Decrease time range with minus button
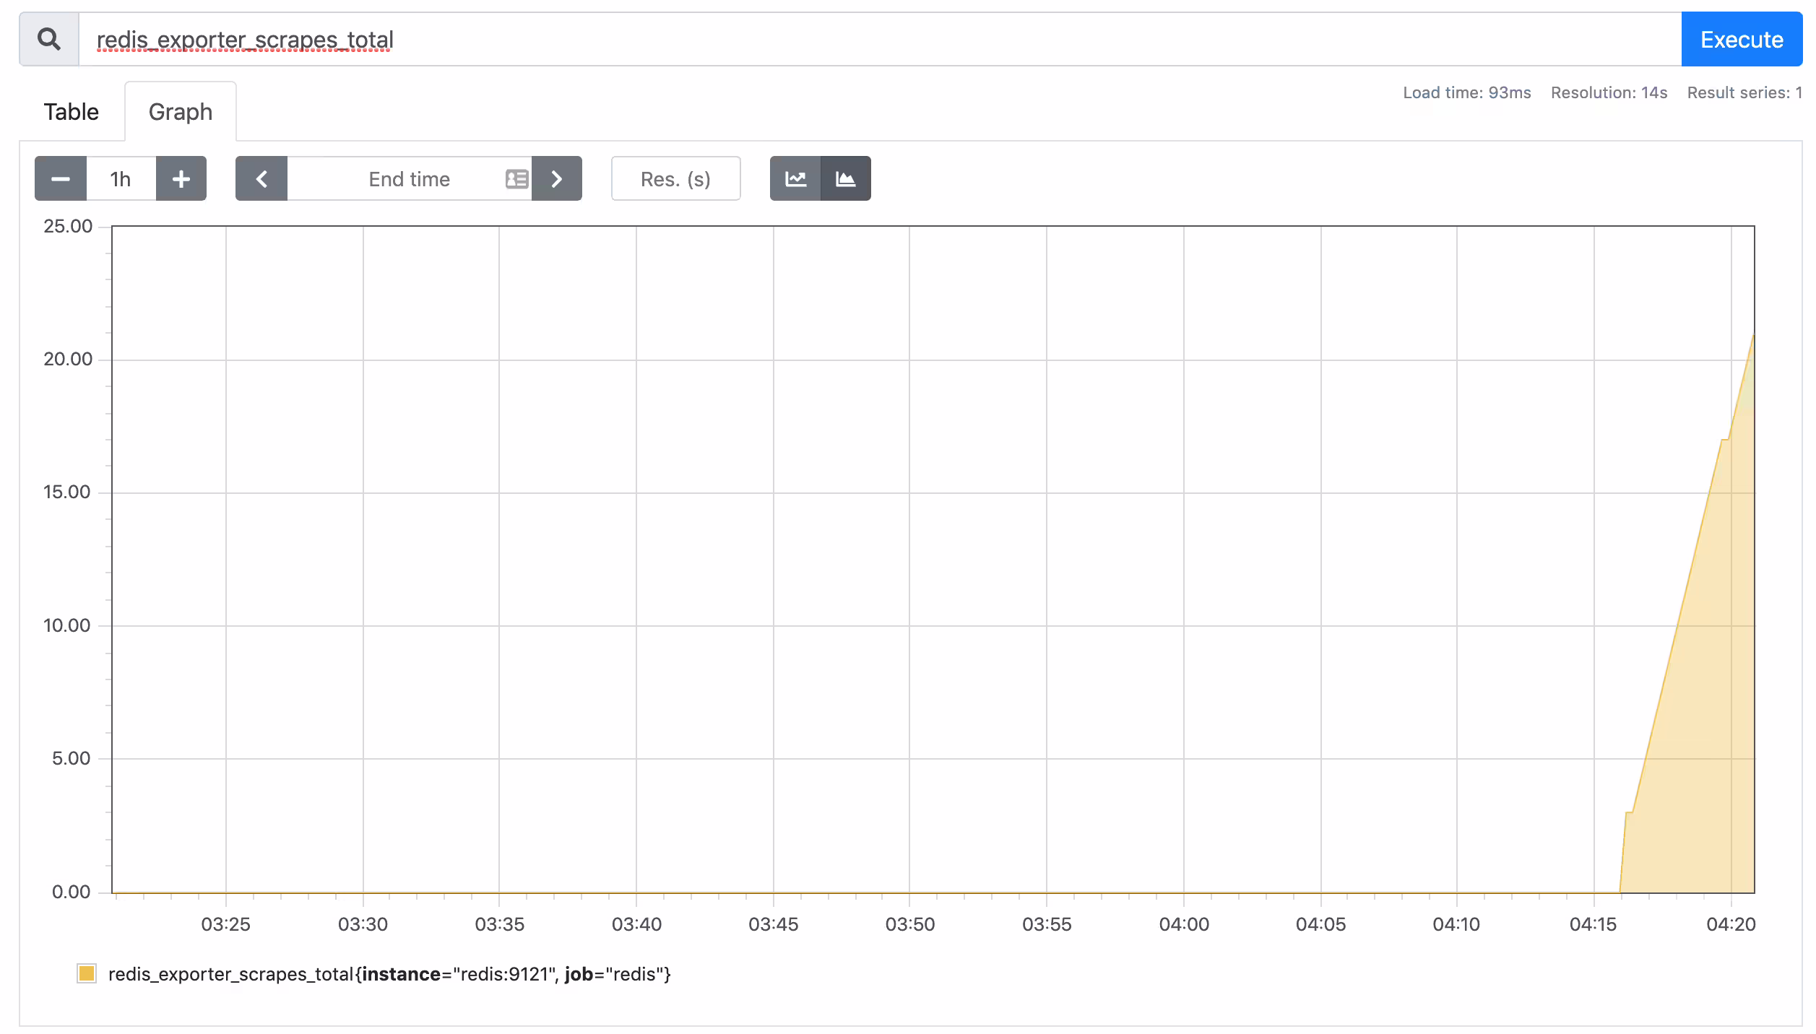The width and height of the screenshot is (1816, 1034). (61, 178)
